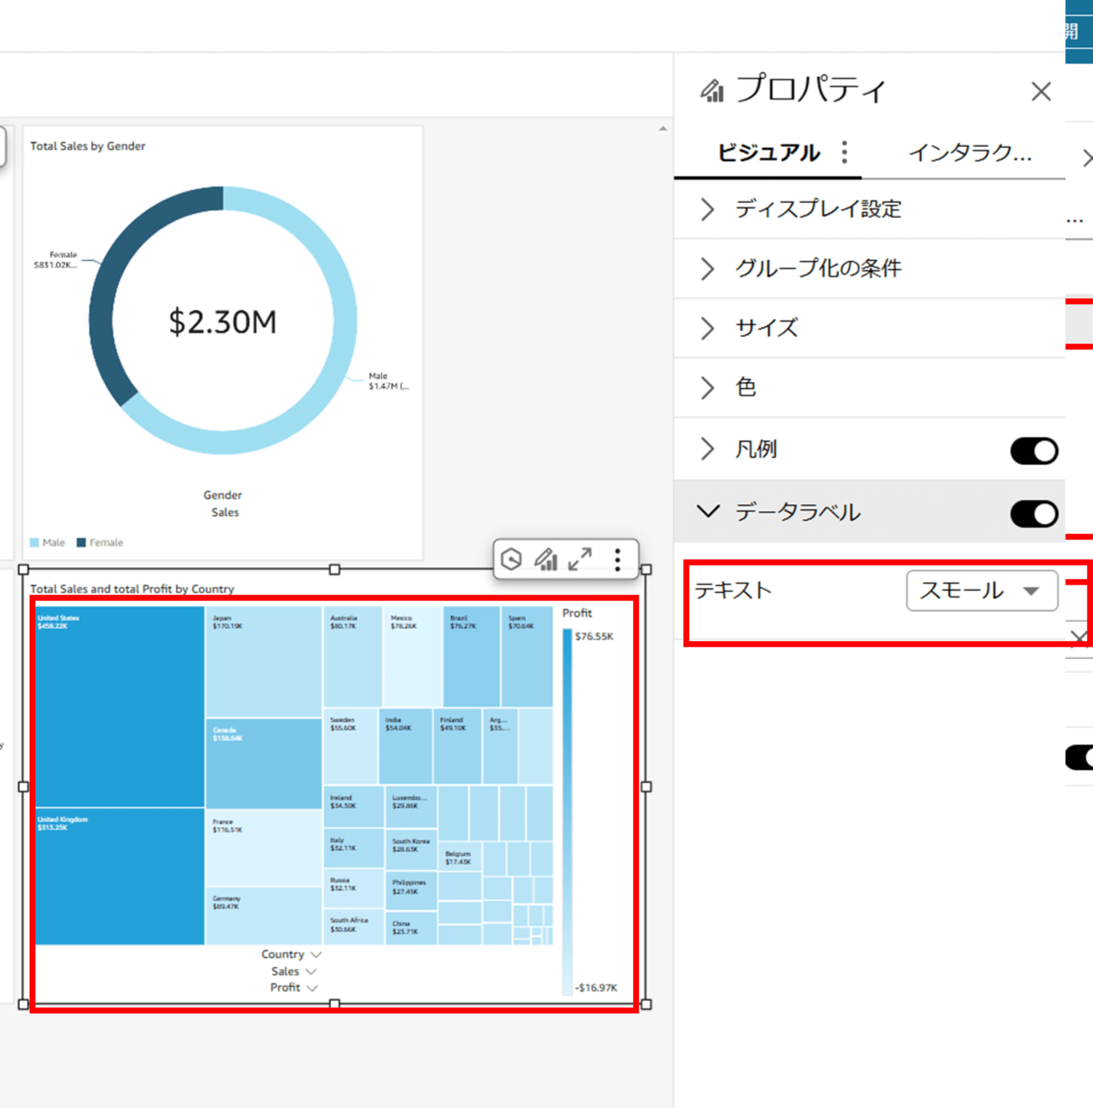The width and height of the screenshot is (1093, 1108).
Task: Select the Belgium treemap tile
Action: [x=459, y=858]
